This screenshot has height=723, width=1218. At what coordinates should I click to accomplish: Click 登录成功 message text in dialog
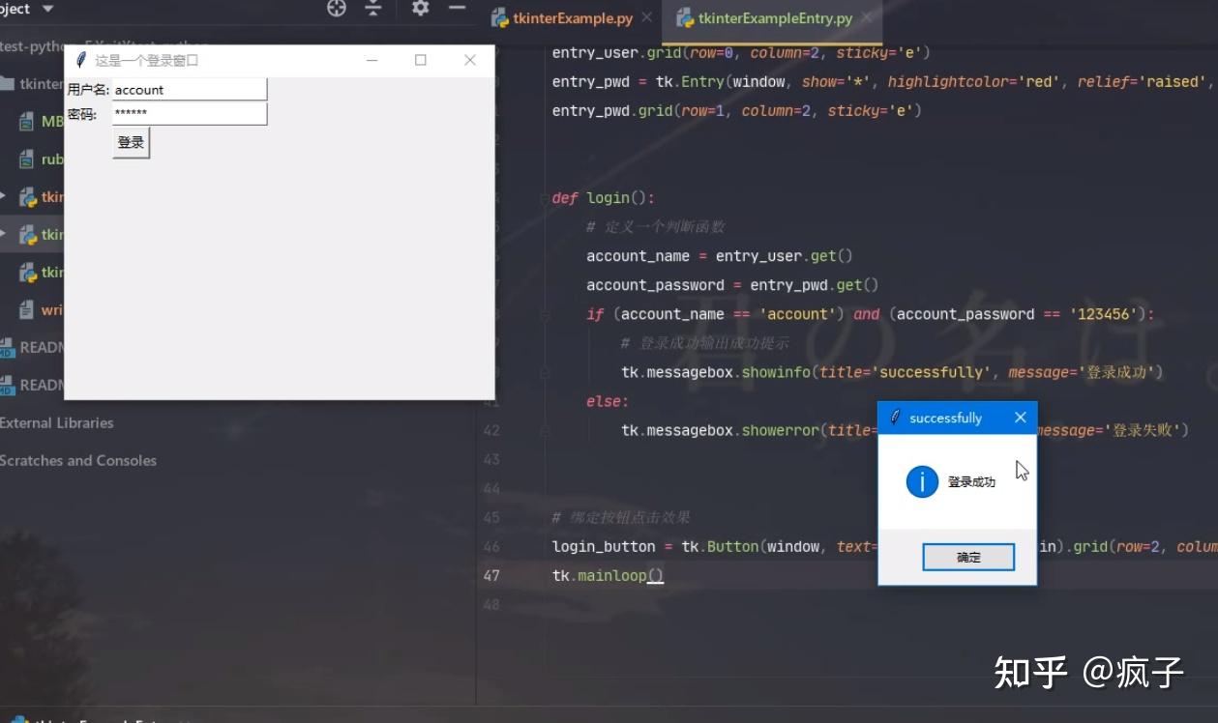[x=971, y=481]
